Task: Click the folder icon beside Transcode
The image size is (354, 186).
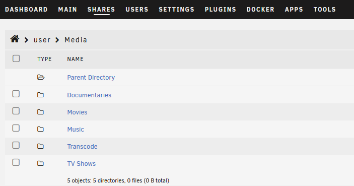Action: [40, 146]
